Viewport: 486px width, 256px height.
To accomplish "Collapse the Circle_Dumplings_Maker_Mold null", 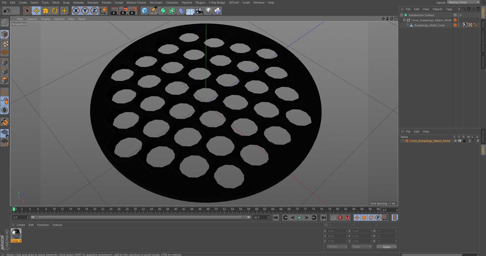I will pyautogui.click(x=404, y=20).
